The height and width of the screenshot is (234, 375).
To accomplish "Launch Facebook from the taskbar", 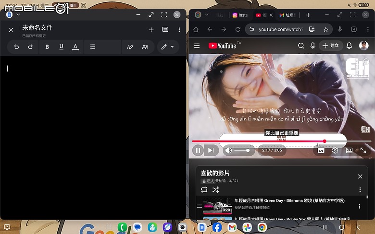I will point(217,227).
